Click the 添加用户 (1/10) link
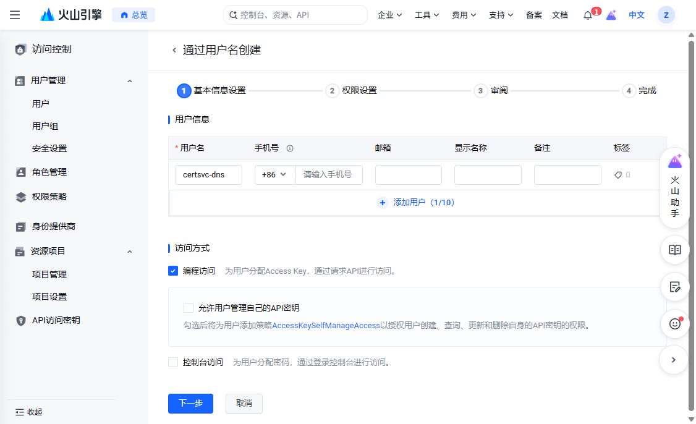The width and height of the screenshot is (696, 424). pos(424,203)
